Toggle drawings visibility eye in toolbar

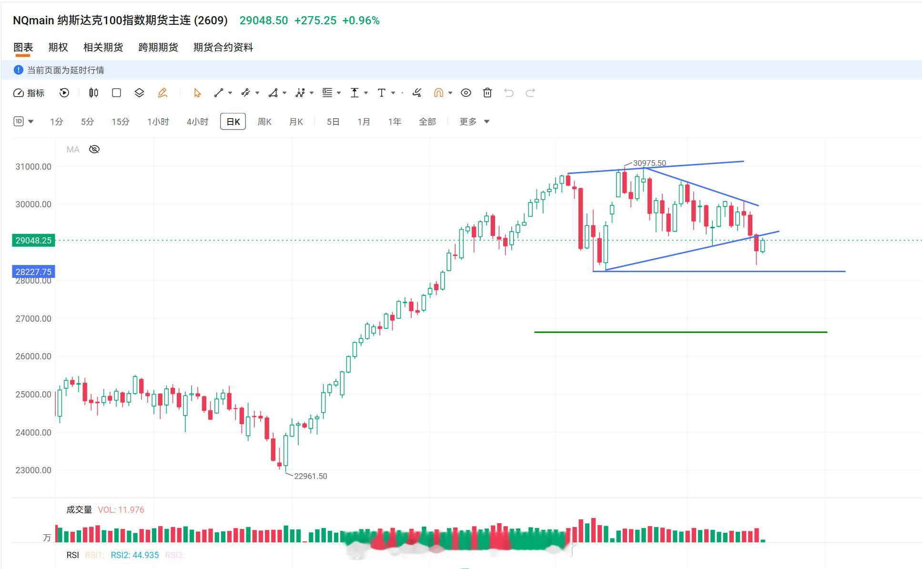point(466,93)
